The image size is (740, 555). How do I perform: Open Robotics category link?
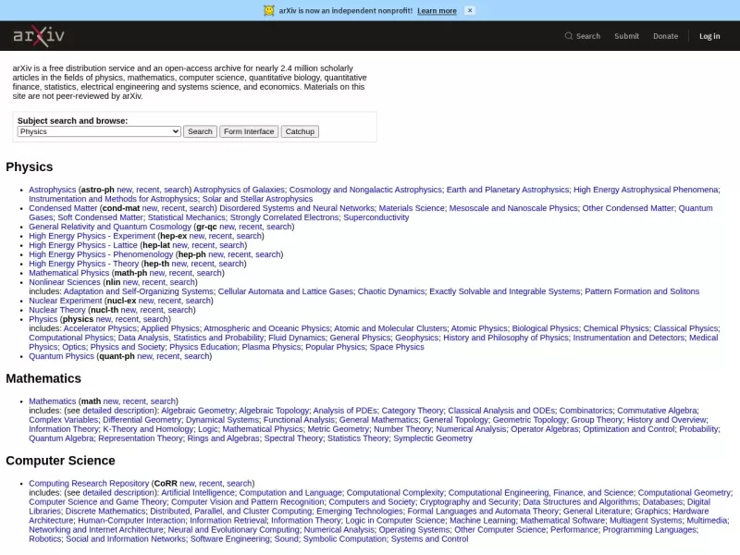44,539
